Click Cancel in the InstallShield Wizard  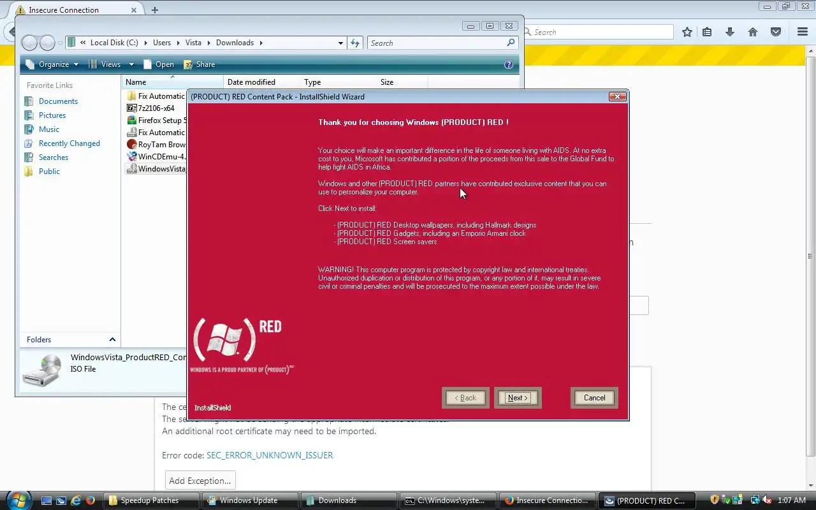click(x=594, y=398)
